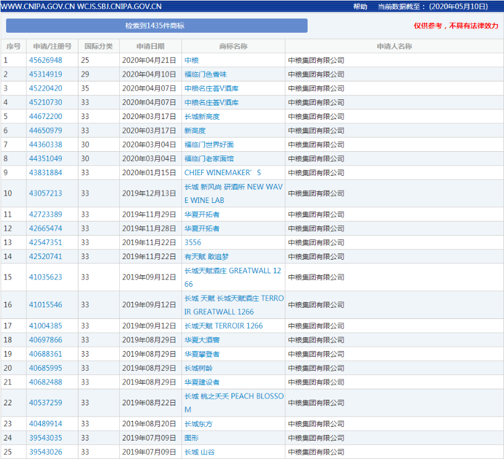504x459 pixels.
Task: Click the 申请/注册号 column header
Action: 52,46
